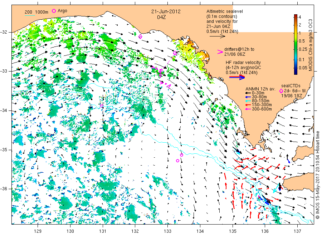The height and width of the screenshot is (236, 322).
Task: Click the 'drifters@12h to' label
Action: (x=239, y=49)
